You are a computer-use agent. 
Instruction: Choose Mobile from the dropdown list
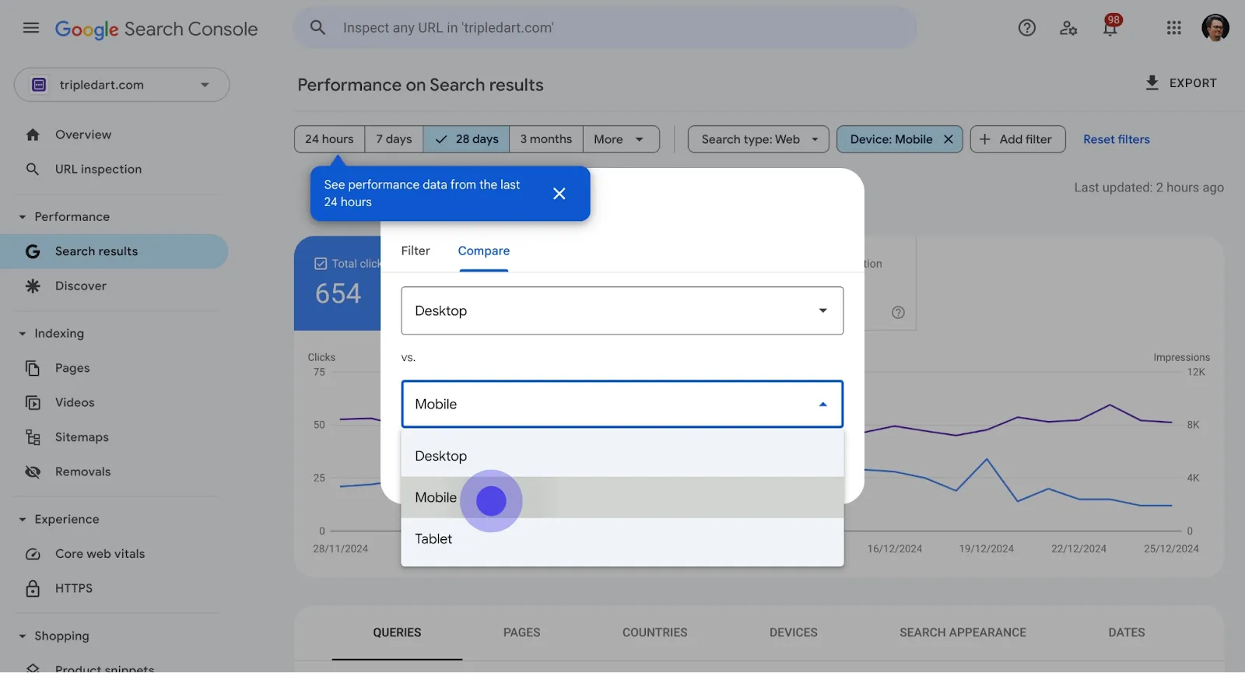click(x=622, y=497)
